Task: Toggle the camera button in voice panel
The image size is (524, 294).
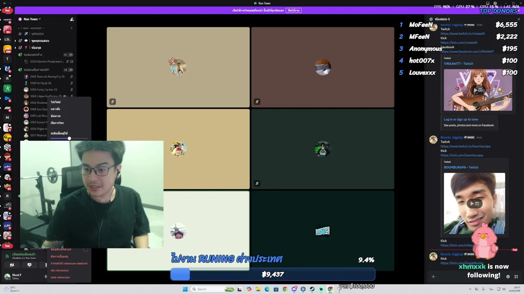Action: coord(12,265)
